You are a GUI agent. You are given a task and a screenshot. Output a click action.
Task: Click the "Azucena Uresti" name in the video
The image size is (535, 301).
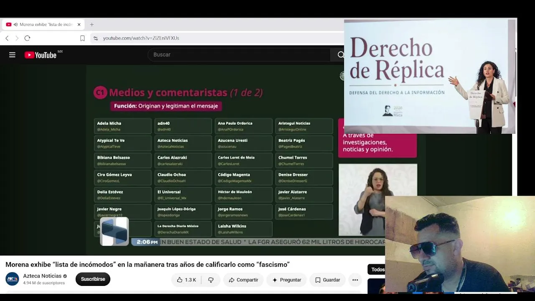coord(233,140)
